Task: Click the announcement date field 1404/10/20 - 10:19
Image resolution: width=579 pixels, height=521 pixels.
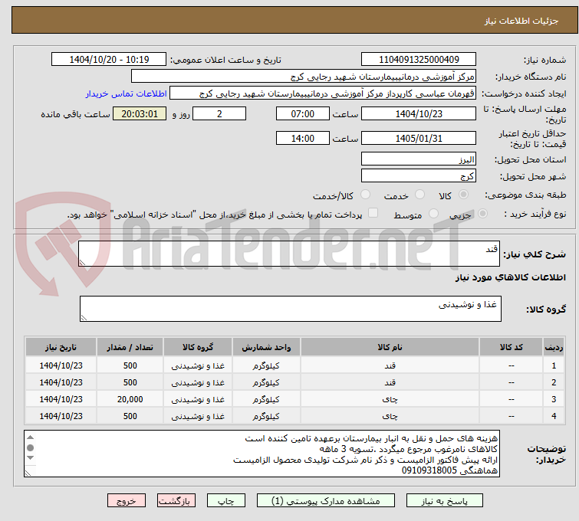Action: click(109, 60)
